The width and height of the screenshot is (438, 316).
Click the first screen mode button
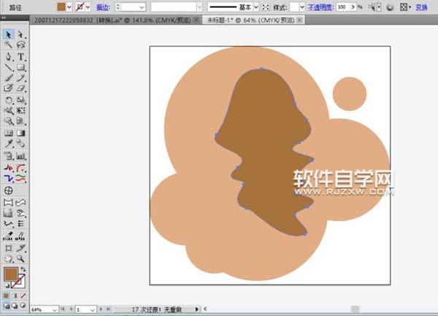point(6,306)
